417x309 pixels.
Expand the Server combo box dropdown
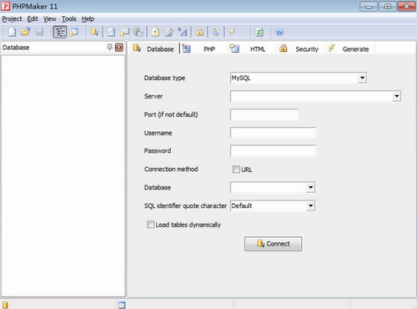pos(397,96)
